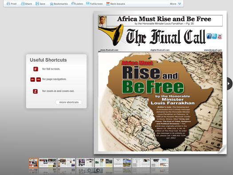Open www.finalcall.com link
Viewport: 233px width, 175px height.
coord(213,50)
